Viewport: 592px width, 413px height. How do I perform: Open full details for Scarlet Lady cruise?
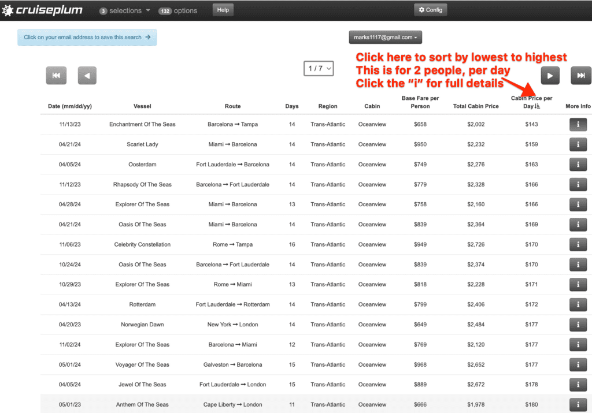click(x=578, y=144)
